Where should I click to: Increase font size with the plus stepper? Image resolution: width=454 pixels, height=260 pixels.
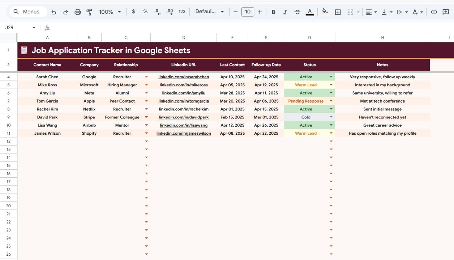point(260,12)
